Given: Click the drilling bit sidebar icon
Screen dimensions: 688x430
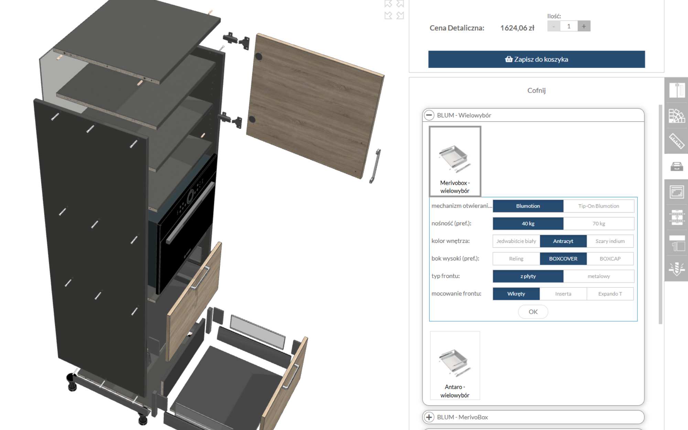Looking at the screenshot, I should tap(676, 268).
